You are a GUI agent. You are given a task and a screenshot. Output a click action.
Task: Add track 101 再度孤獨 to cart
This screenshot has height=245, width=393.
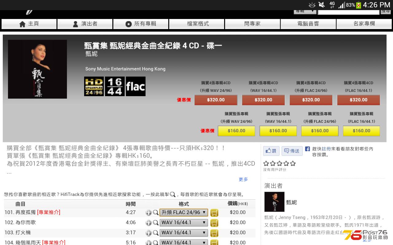214,213
